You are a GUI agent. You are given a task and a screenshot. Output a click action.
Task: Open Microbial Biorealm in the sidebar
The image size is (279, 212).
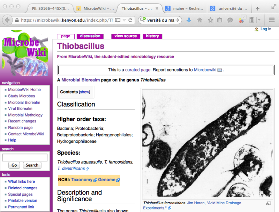click(x=24, y=103)
